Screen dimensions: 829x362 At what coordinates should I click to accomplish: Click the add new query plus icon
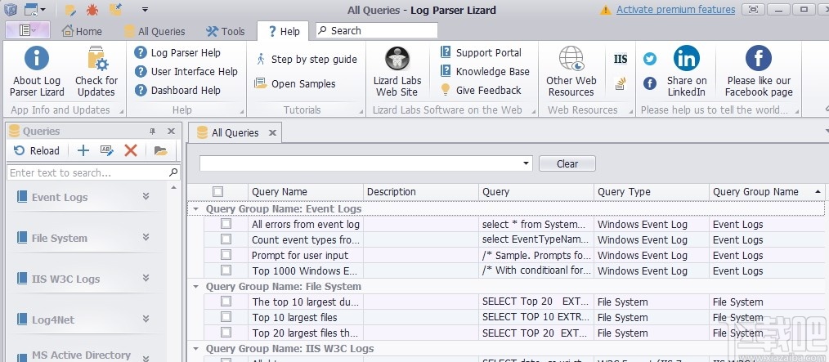[x=83, y=150]
